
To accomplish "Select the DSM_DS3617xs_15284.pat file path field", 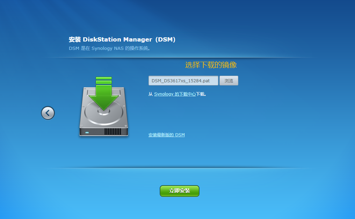I will coord(183,81).
